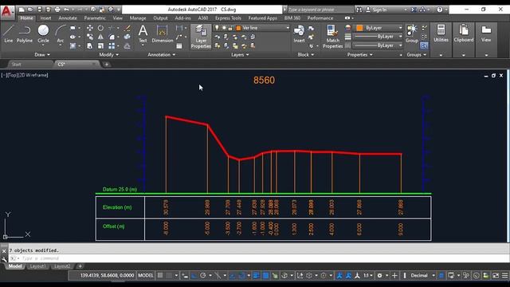Screen dimensions: 510x287
Task: Open the Layer Properties manager
Action: point(201,37)
